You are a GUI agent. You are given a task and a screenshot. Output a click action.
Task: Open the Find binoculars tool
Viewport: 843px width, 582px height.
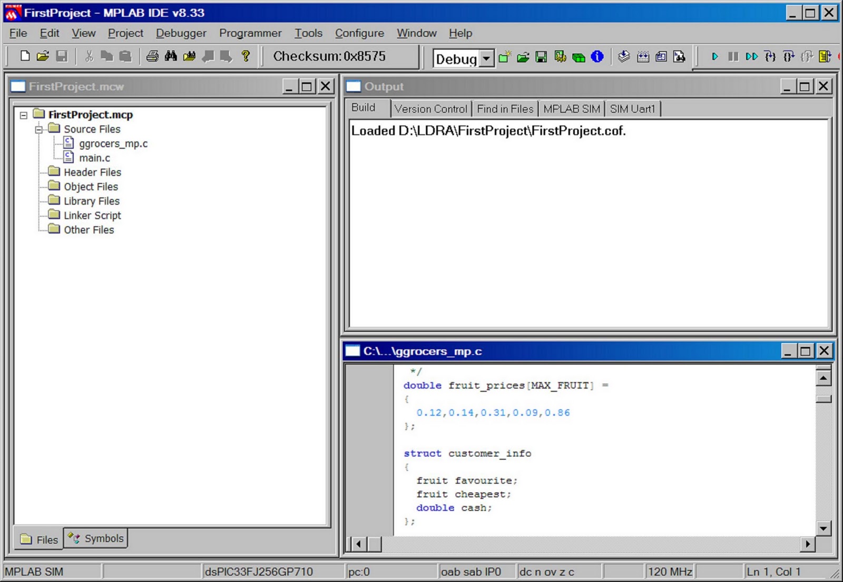pos(171,56)
